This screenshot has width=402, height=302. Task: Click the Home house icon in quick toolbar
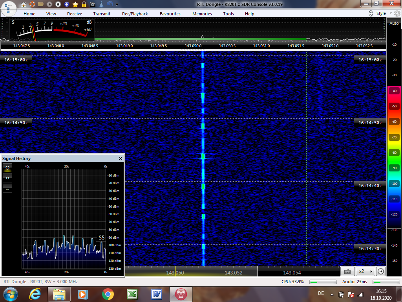(24, 4)
